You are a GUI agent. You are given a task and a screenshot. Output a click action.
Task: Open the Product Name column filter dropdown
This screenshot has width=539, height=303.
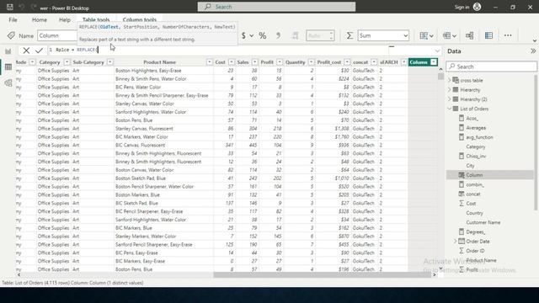coord(210,62)
